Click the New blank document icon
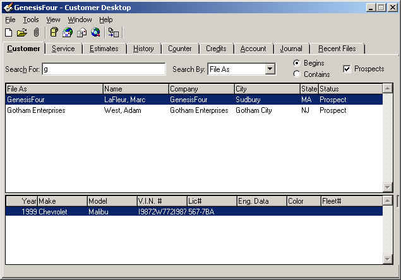 pos(9,32)
